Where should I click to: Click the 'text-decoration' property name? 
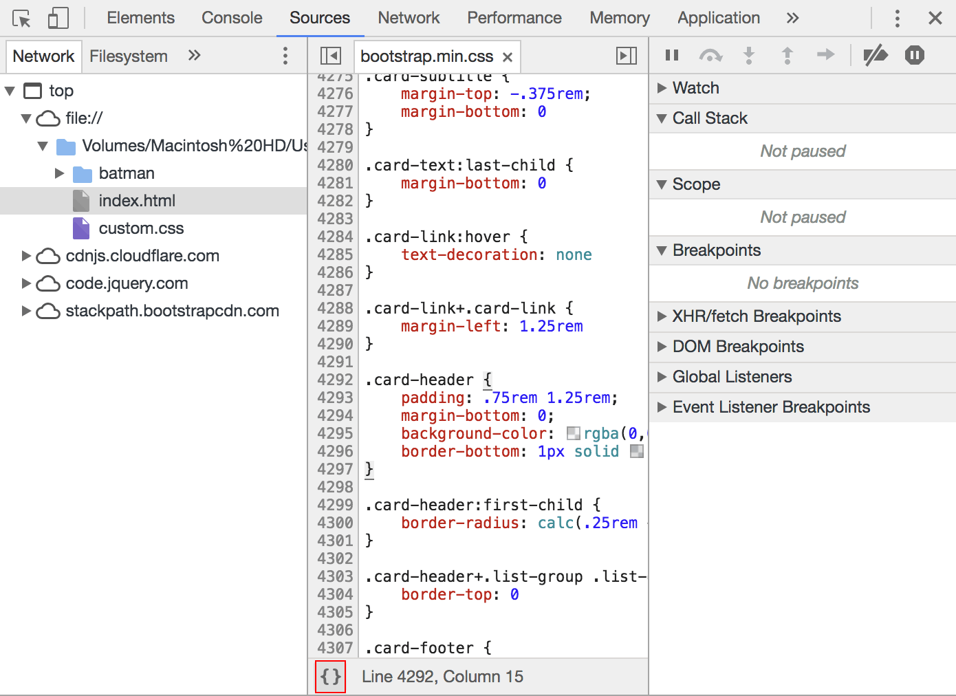click(469, 254)
